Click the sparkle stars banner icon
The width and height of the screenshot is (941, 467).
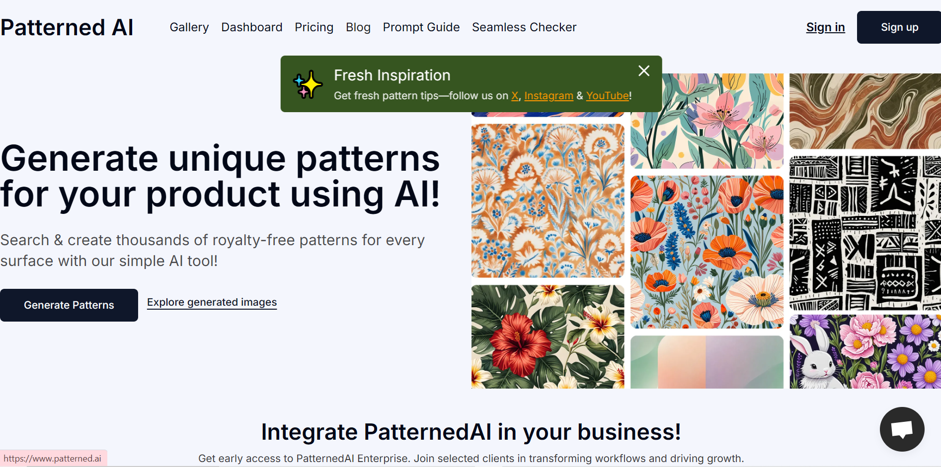tap(308, 84)
